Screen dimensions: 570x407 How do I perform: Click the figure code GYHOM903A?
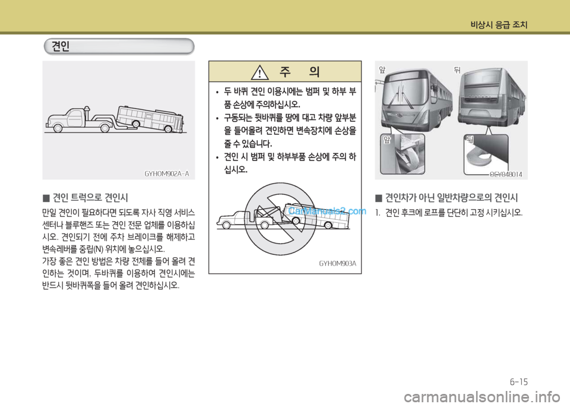click(337, 263)
